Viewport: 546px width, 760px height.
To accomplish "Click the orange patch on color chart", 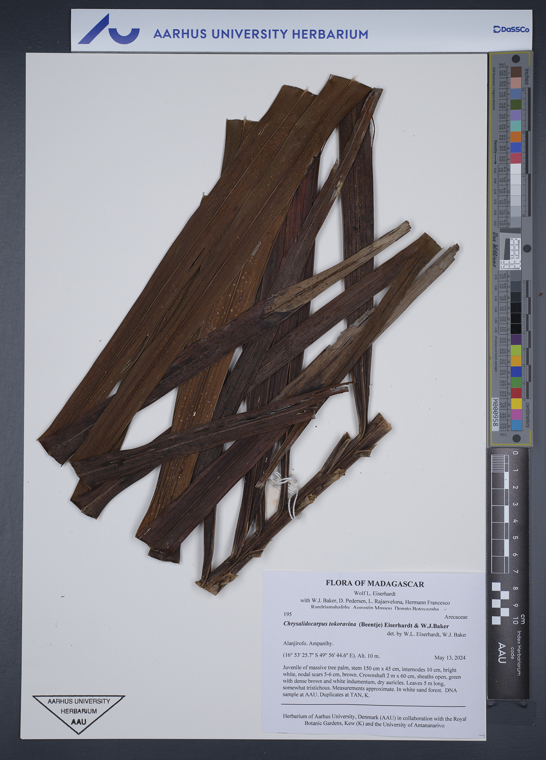I will [516, 137].
